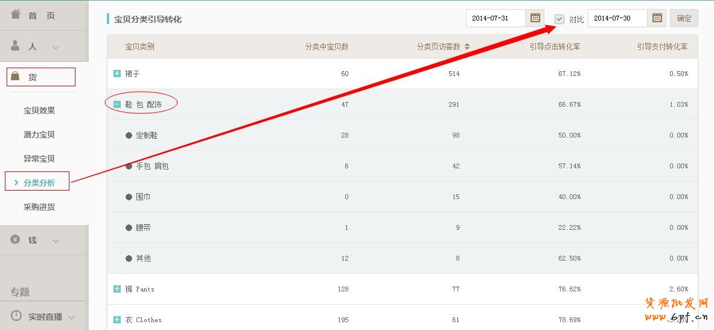Click the bullet dot beside 围巾

click(129, 197)
